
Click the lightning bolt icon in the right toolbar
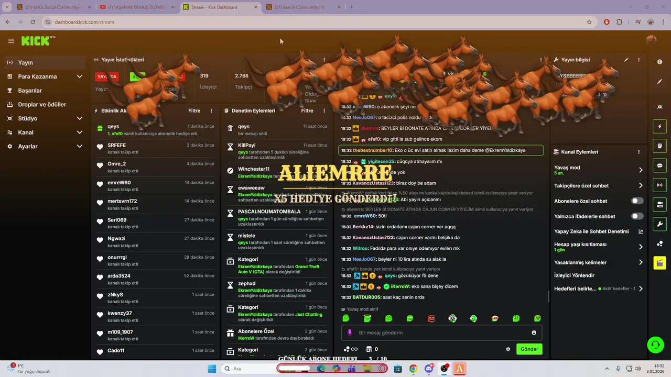click(x=659, y=127)
